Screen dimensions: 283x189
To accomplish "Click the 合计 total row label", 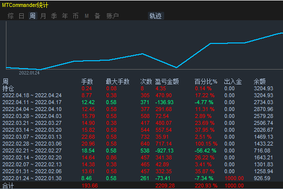I will [8, 186].
